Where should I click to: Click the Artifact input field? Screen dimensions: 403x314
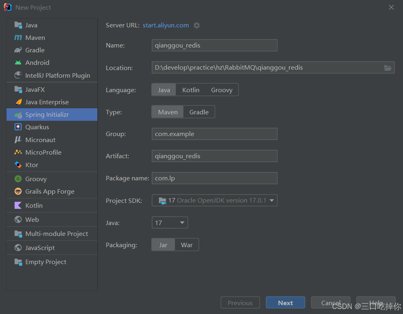[215, 156]
